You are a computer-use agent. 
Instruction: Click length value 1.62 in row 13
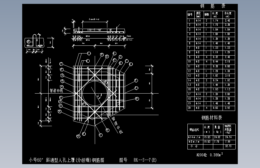215,76
